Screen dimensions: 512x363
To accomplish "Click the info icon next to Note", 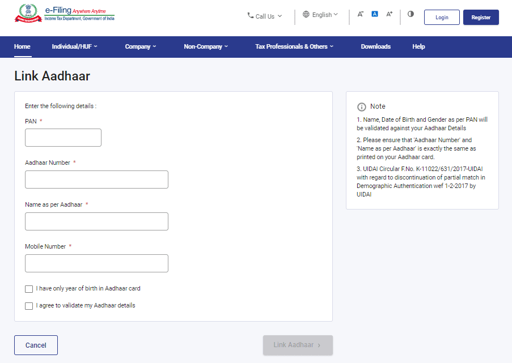I will coord(362,107).
